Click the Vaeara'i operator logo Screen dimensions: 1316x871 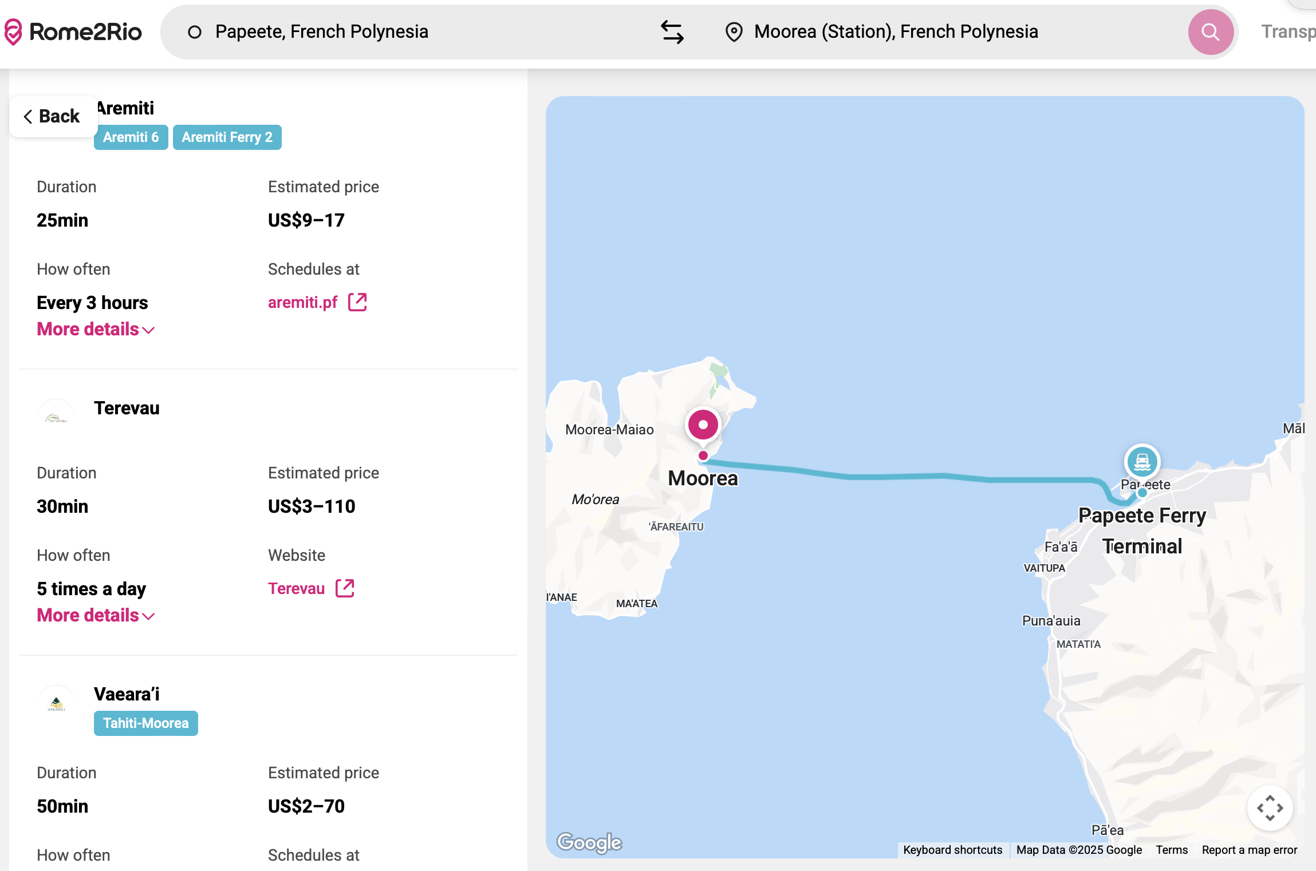(x=56, y=703)
